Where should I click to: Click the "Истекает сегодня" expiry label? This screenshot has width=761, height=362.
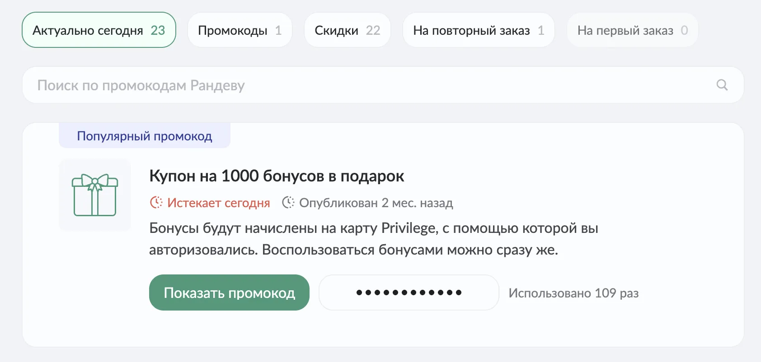pos(219,203)
